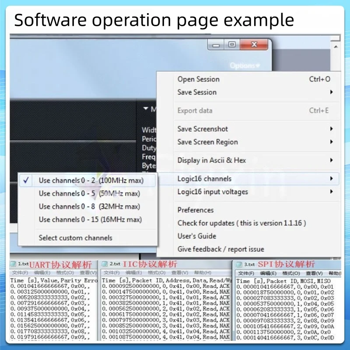This screenshot has width=350, height=350.
Task: Click scrollbar up arrow at right edge
Action: pyautogui.click(x=336, y=47)
